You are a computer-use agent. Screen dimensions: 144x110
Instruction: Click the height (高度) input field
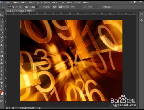[96, 7]
